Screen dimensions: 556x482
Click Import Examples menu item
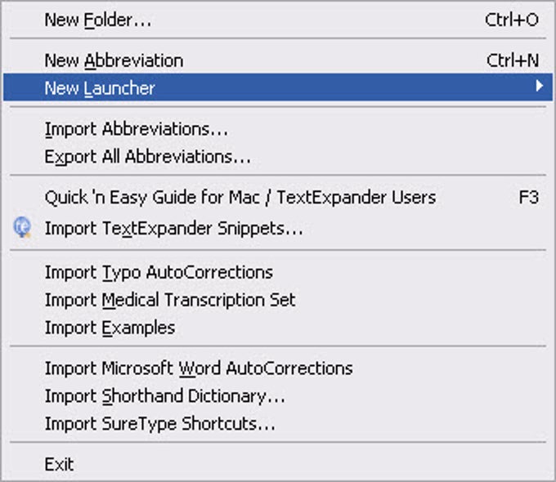coord(110,328)
